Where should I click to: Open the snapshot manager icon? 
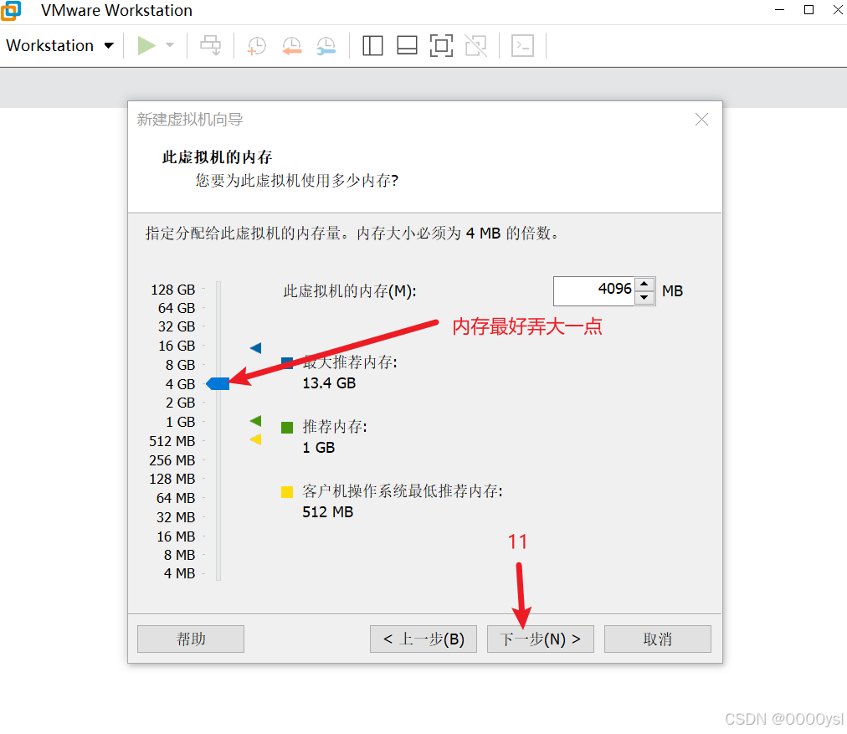pos(326,46)
